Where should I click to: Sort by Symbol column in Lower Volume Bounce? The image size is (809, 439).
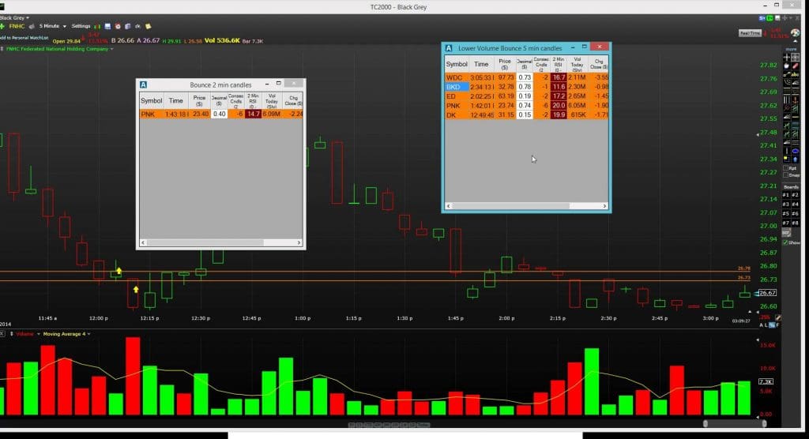(457, 65)
